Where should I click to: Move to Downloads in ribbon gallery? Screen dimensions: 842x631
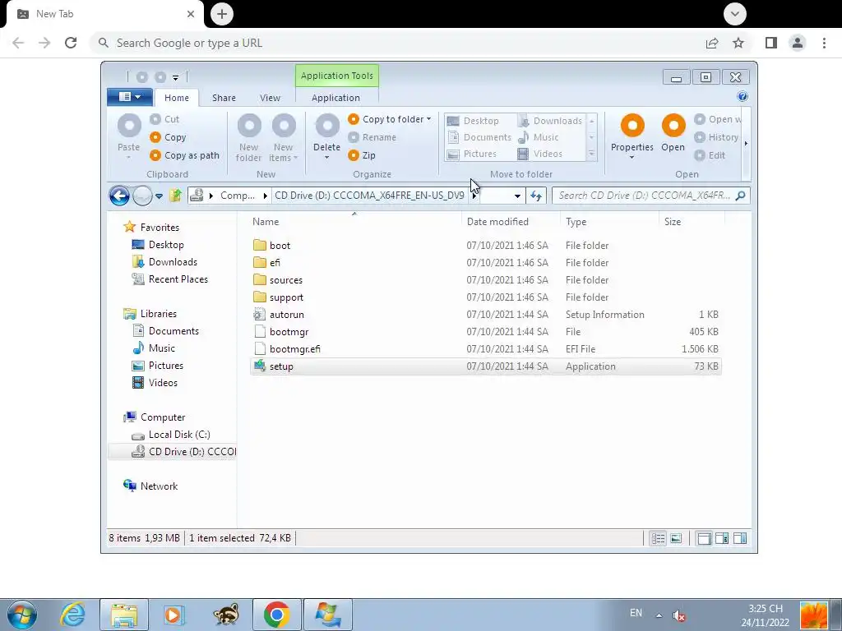coord(550,121)
